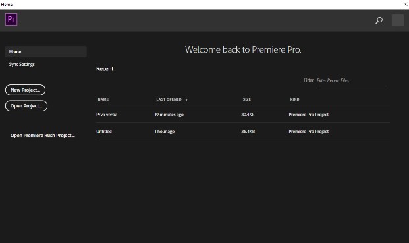The image size is (409, 243).
Task: Sort by Name column header
Action: click(103, 99)
